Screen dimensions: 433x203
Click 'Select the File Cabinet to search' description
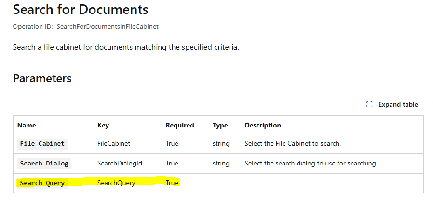pos(293,143)
